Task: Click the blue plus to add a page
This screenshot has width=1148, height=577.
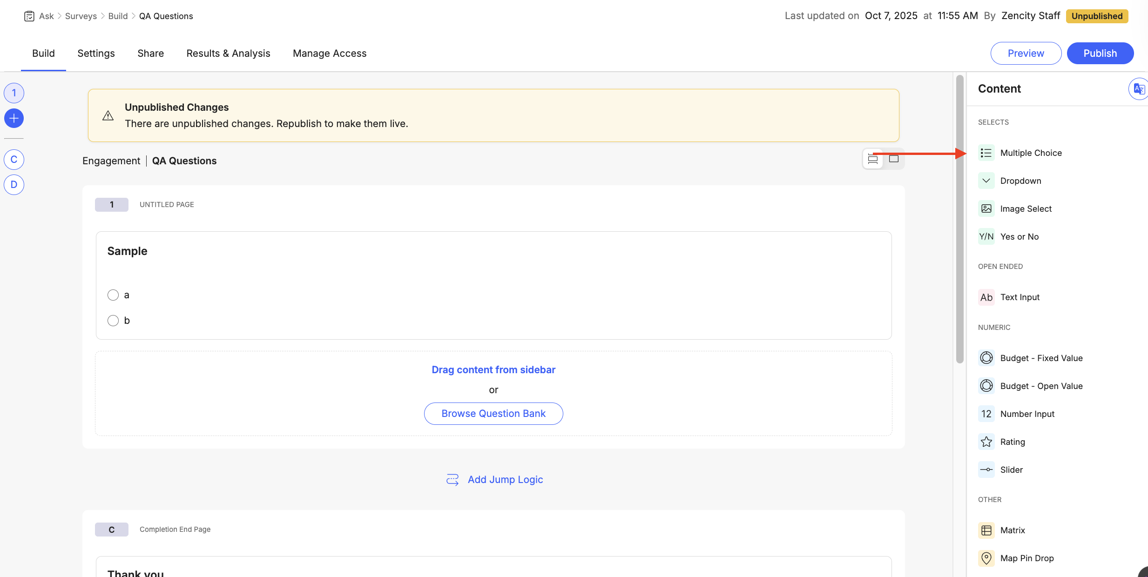Action: 14,118
